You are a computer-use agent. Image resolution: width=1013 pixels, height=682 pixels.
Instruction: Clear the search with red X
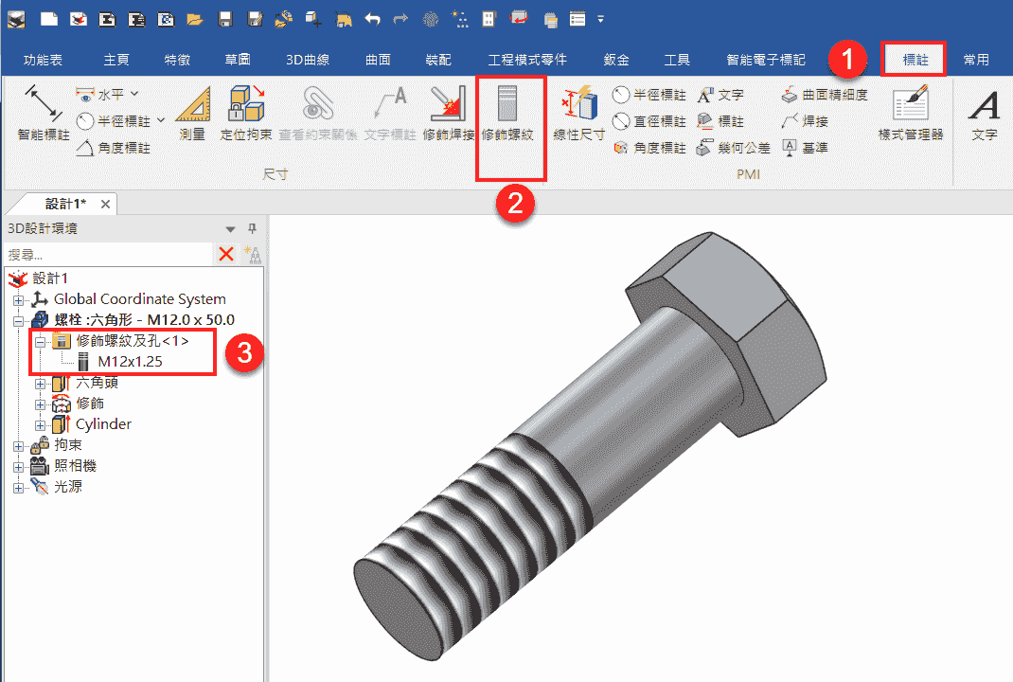point(226,254)
